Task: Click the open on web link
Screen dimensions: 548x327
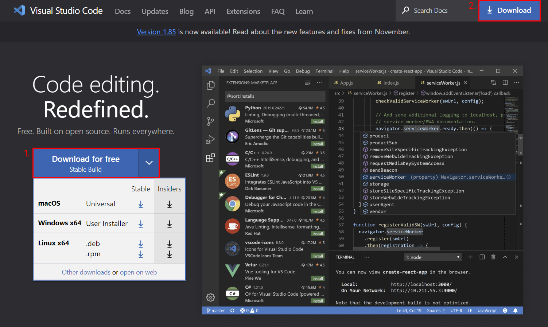Action: pos(138,272)
